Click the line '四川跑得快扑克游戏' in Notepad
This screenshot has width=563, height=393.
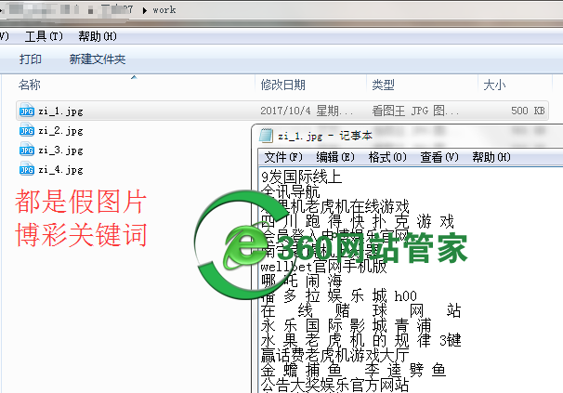pyautogui.click(x=358, y=222)
